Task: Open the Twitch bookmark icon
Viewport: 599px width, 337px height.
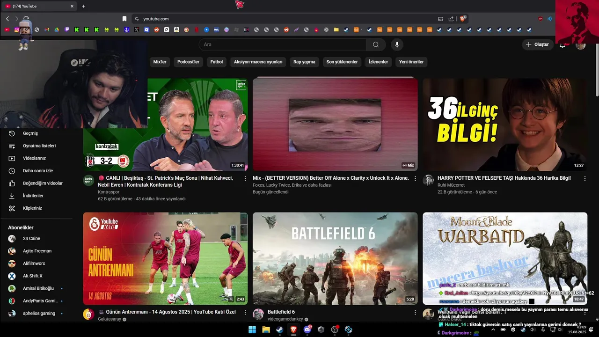Action: [x=67, y=29]
